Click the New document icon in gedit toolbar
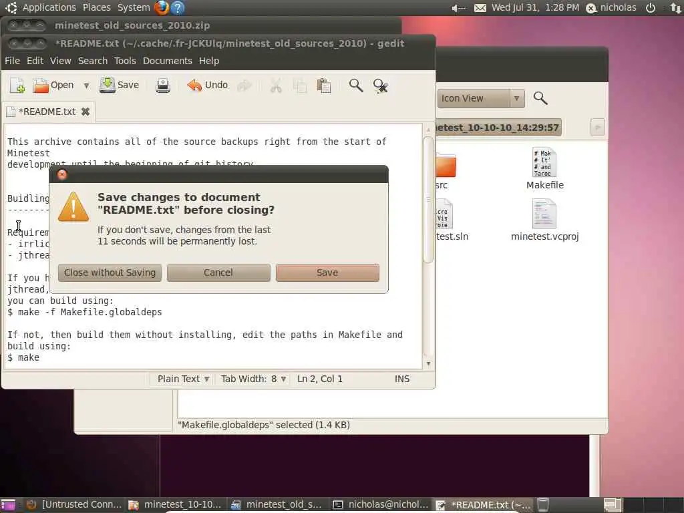 [17, 85]
